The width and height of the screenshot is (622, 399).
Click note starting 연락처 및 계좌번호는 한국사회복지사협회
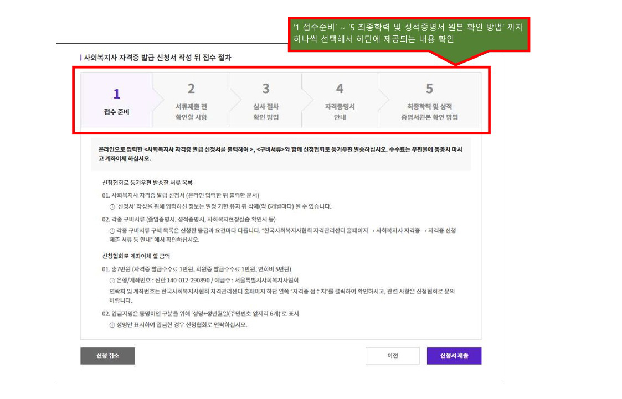tap(282, 296)
